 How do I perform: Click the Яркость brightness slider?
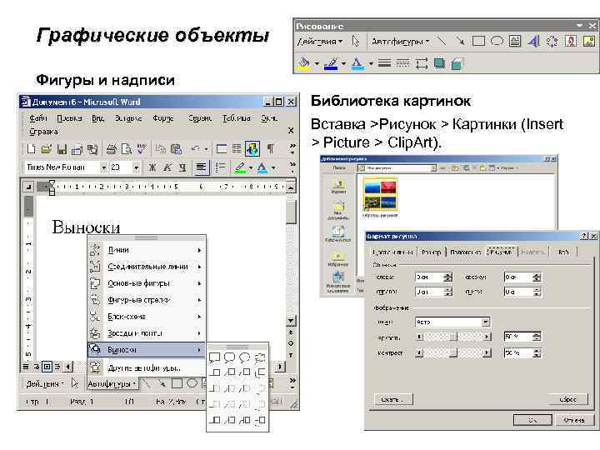[453, 337]
